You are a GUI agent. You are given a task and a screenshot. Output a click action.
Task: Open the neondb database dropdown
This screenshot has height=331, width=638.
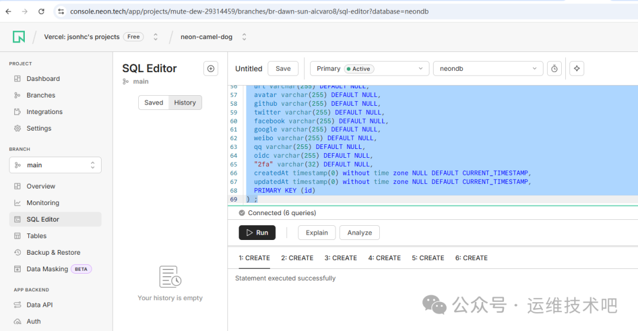488,69
